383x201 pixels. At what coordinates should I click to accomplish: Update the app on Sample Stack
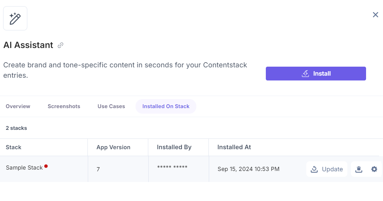pyautogui.click(x=326, y=169)
